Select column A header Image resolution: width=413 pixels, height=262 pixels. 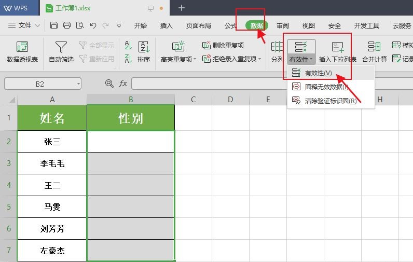(52, 100)
